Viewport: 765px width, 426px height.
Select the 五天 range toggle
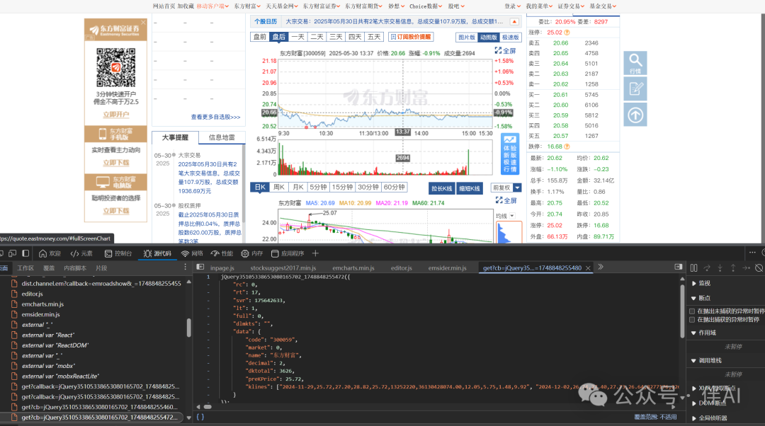click(374, 37)
